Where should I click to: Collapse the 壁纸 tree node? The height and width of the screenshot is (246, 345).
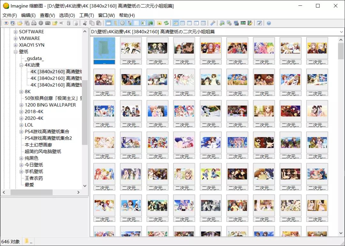coord(15,52)
